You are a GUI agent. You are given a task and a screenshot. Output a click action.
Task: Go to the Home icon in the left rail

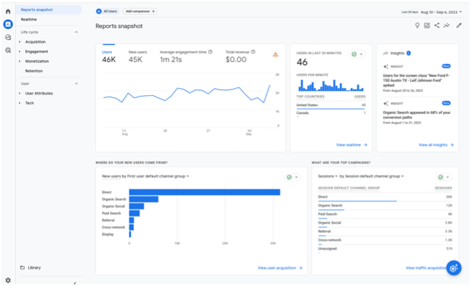[8, 12]
